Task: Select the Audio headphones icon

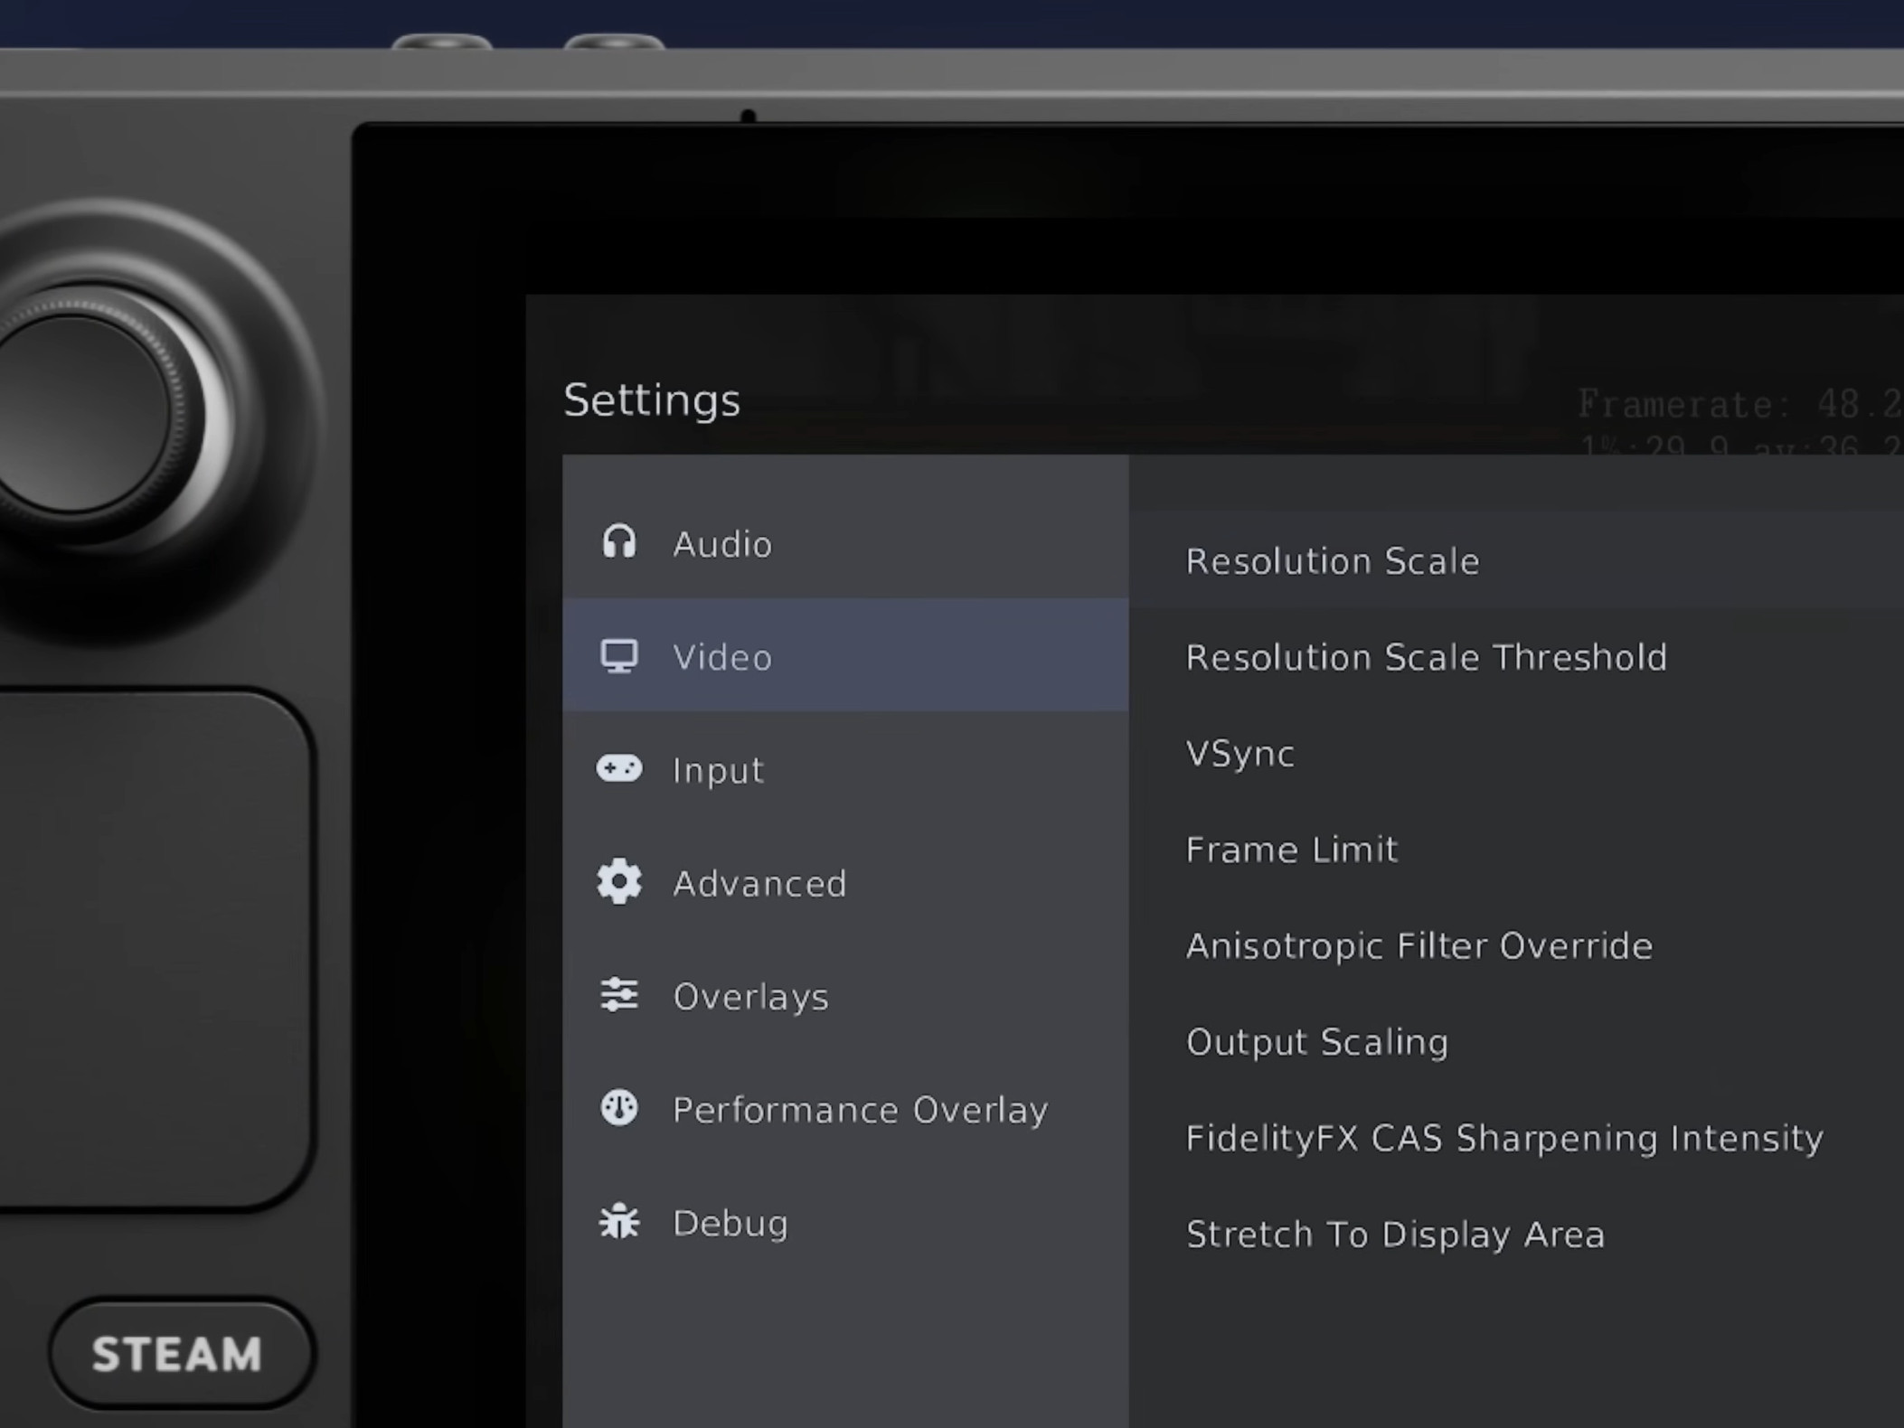Action: click(x=621, y=542)
